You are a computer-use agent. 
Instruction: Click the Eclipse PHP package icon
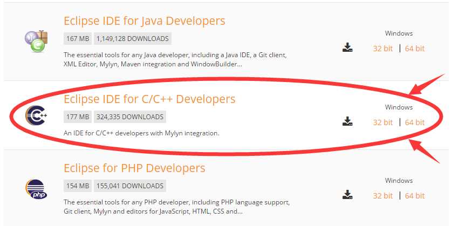[x=37, y=189]
